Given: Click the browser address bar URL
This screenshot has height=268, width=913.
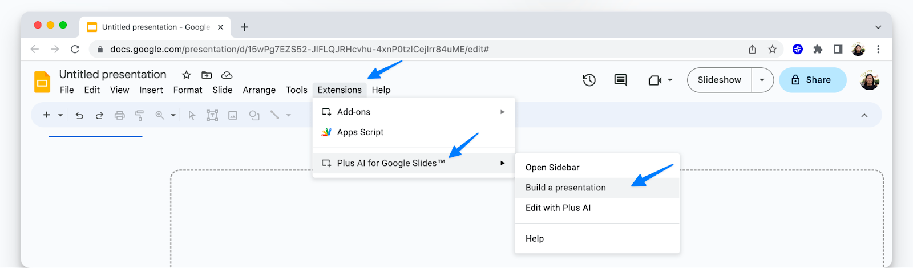Looking at the screenshot, I should (x=300, y=49).
